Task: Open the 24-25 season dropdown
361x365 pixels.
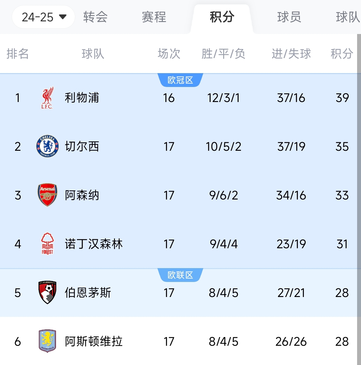Action: click(44, 17)
